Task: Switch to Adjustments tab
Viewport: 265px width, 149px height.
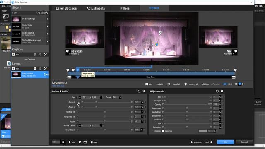Action: coord(96,8)
